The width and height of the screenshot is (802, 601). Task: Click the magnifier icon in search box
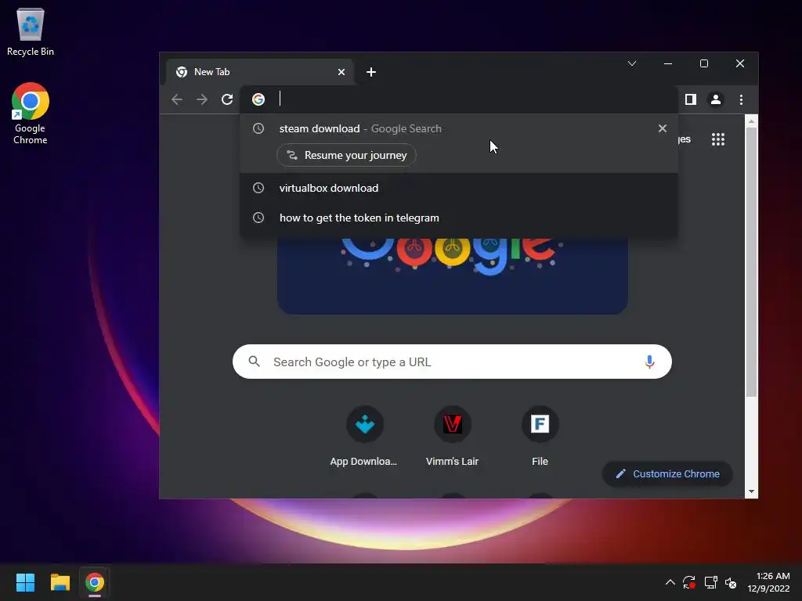pos(255,362)
